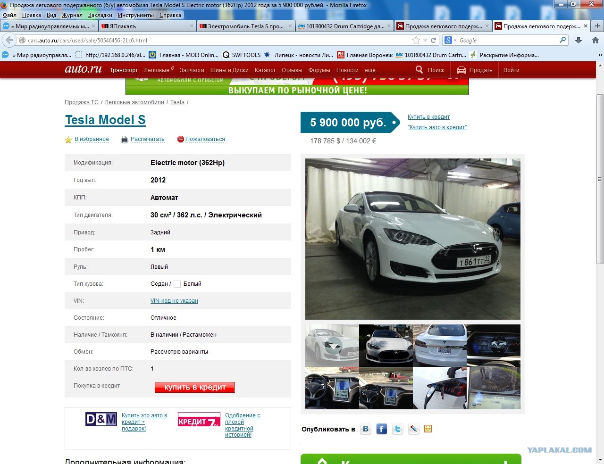Open the address bar history dropdown arrow

[425, 41]
